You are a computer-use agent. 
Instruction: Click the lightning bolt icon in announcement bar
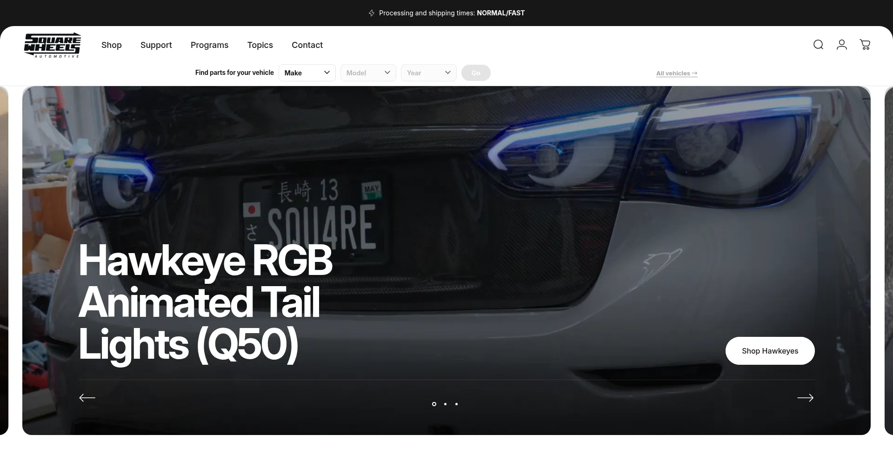click(372, 13)
